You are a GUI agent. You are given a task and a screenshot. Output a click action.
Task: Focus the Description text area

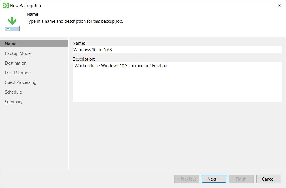click(x=177, y=82)
